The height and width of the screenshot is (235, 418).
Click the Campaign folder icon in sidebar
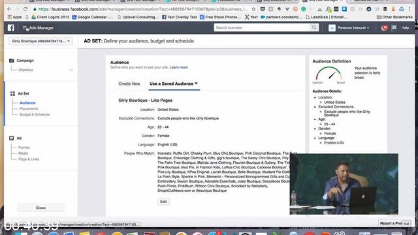pyautogui.click(x=12, y=61)
